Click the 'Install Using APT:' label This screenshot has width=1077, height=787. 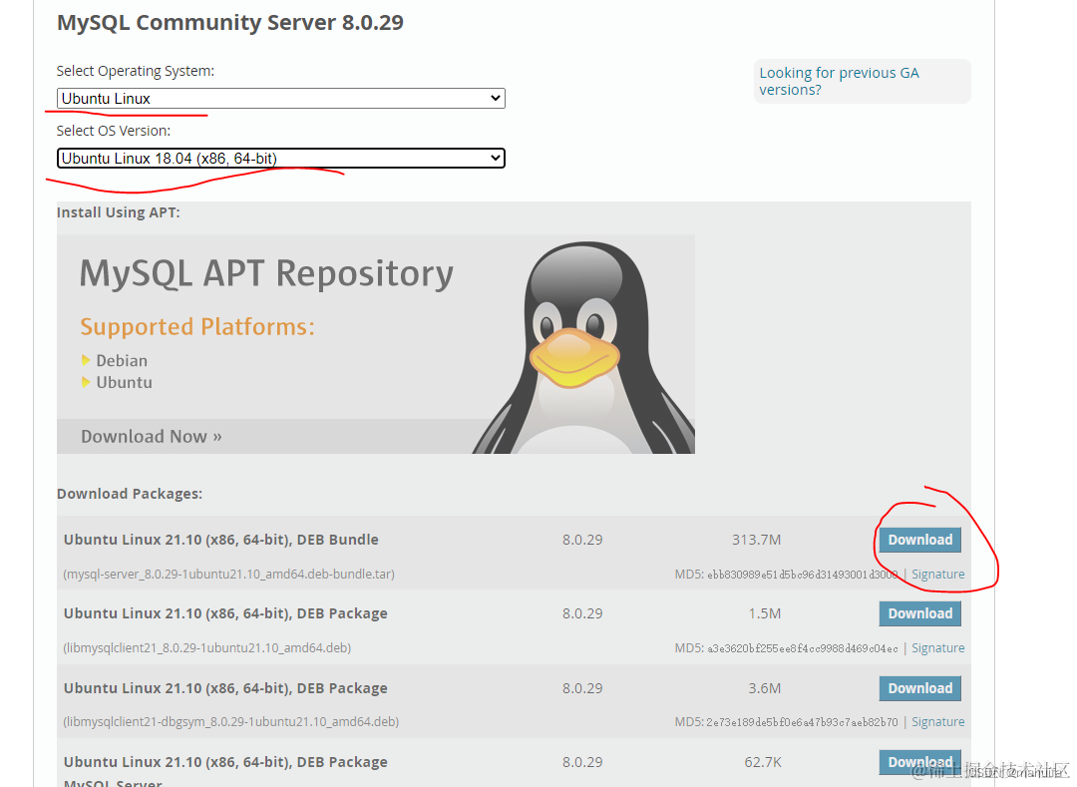118,212
